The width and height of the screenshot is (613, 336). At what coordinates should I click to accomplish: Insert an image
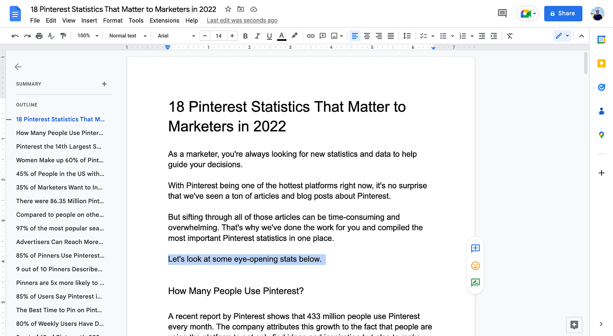(335, 36)
